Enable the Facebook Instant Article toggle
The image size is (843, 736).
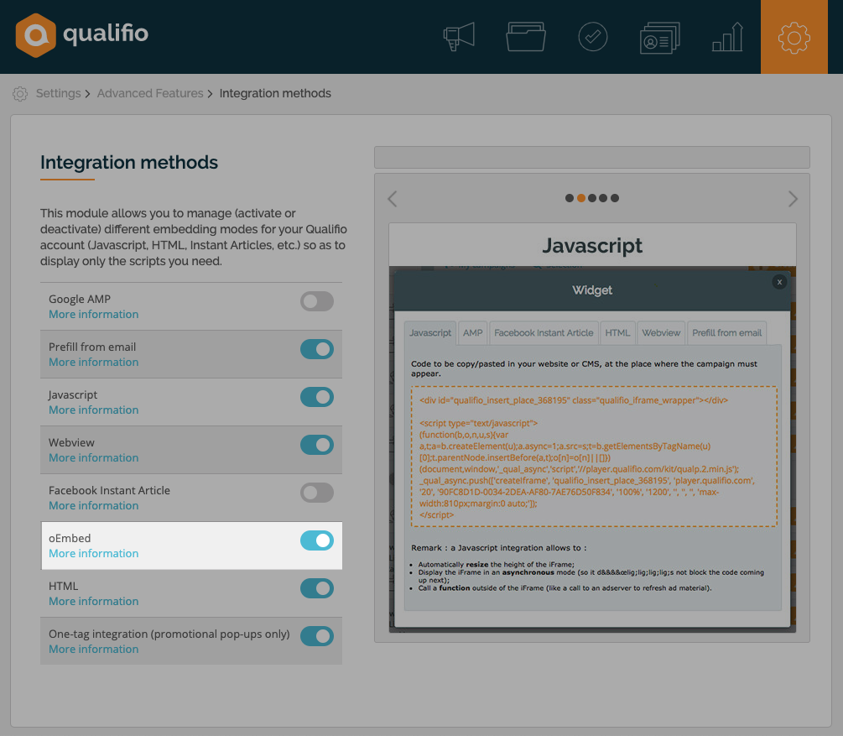pos(317,493)
